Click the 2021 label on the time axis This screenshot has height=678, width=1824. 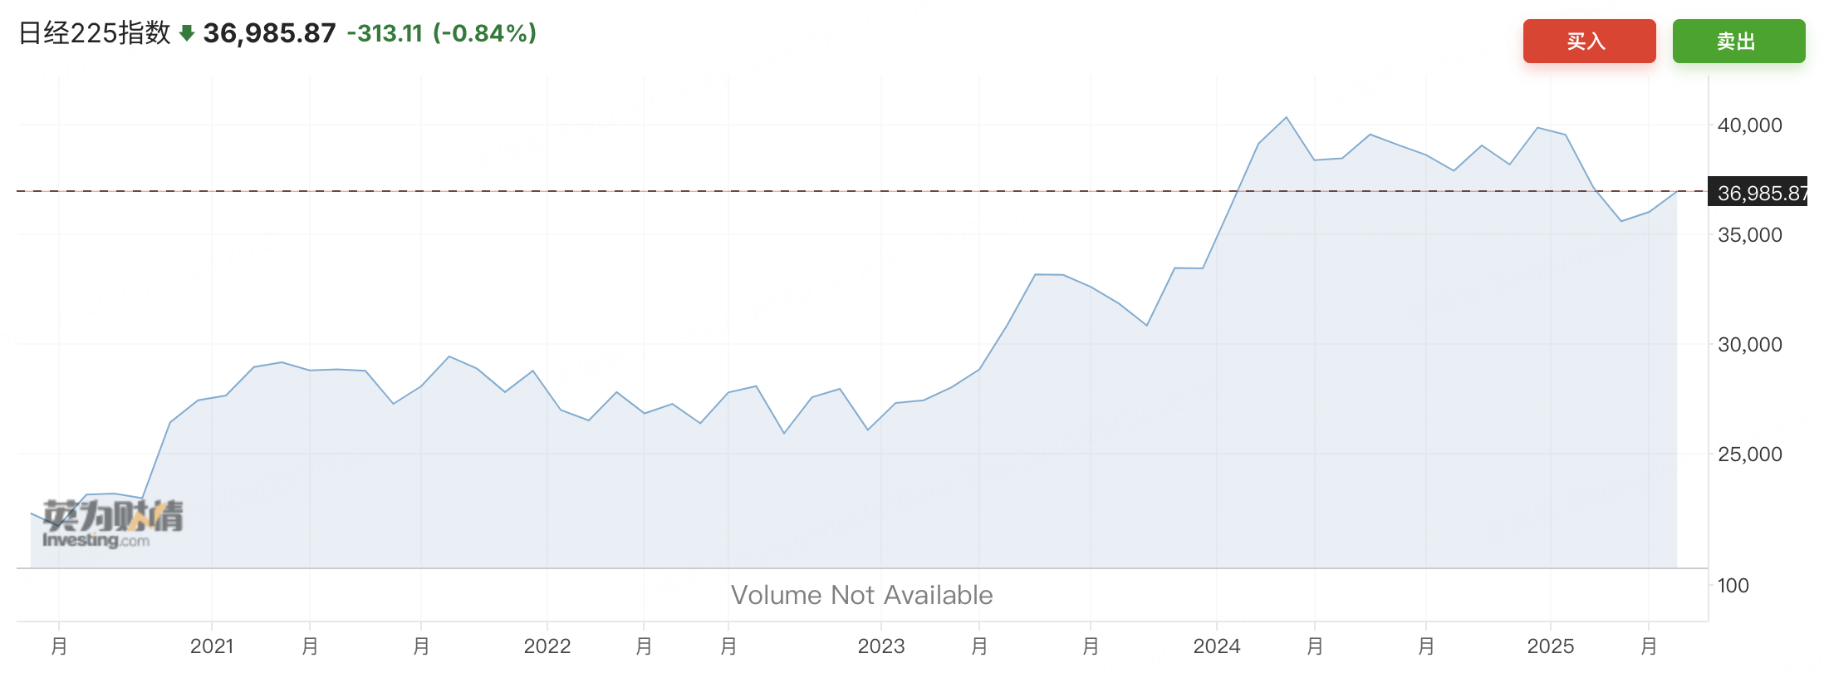[212, 646]
